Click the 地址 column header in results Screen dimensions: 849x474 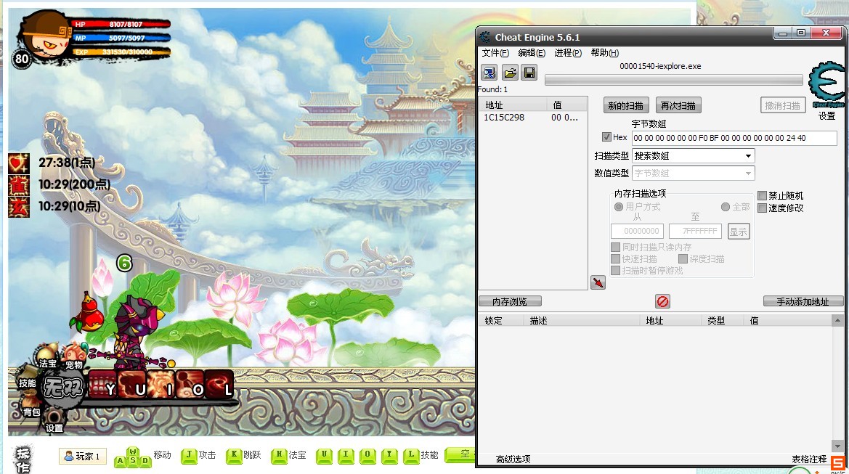pos(512,105)
